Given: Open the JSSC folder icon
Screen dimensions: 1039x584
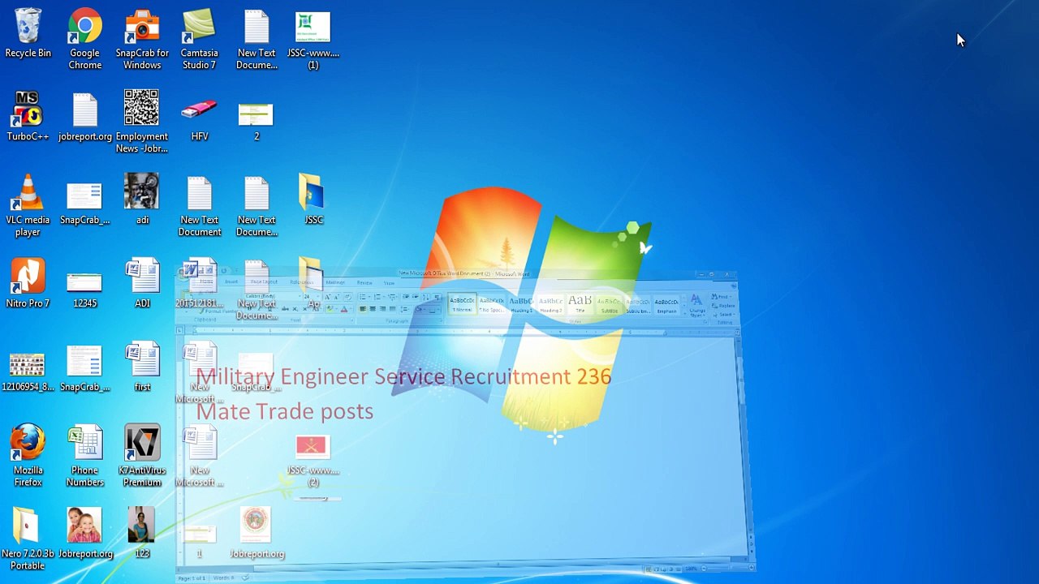Looking at the screenshot, I should coord(313,199).
